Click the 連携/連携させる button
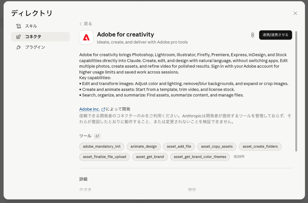This screenshot has height=203, width=308. pyautogui.click(x=275, y=35)
